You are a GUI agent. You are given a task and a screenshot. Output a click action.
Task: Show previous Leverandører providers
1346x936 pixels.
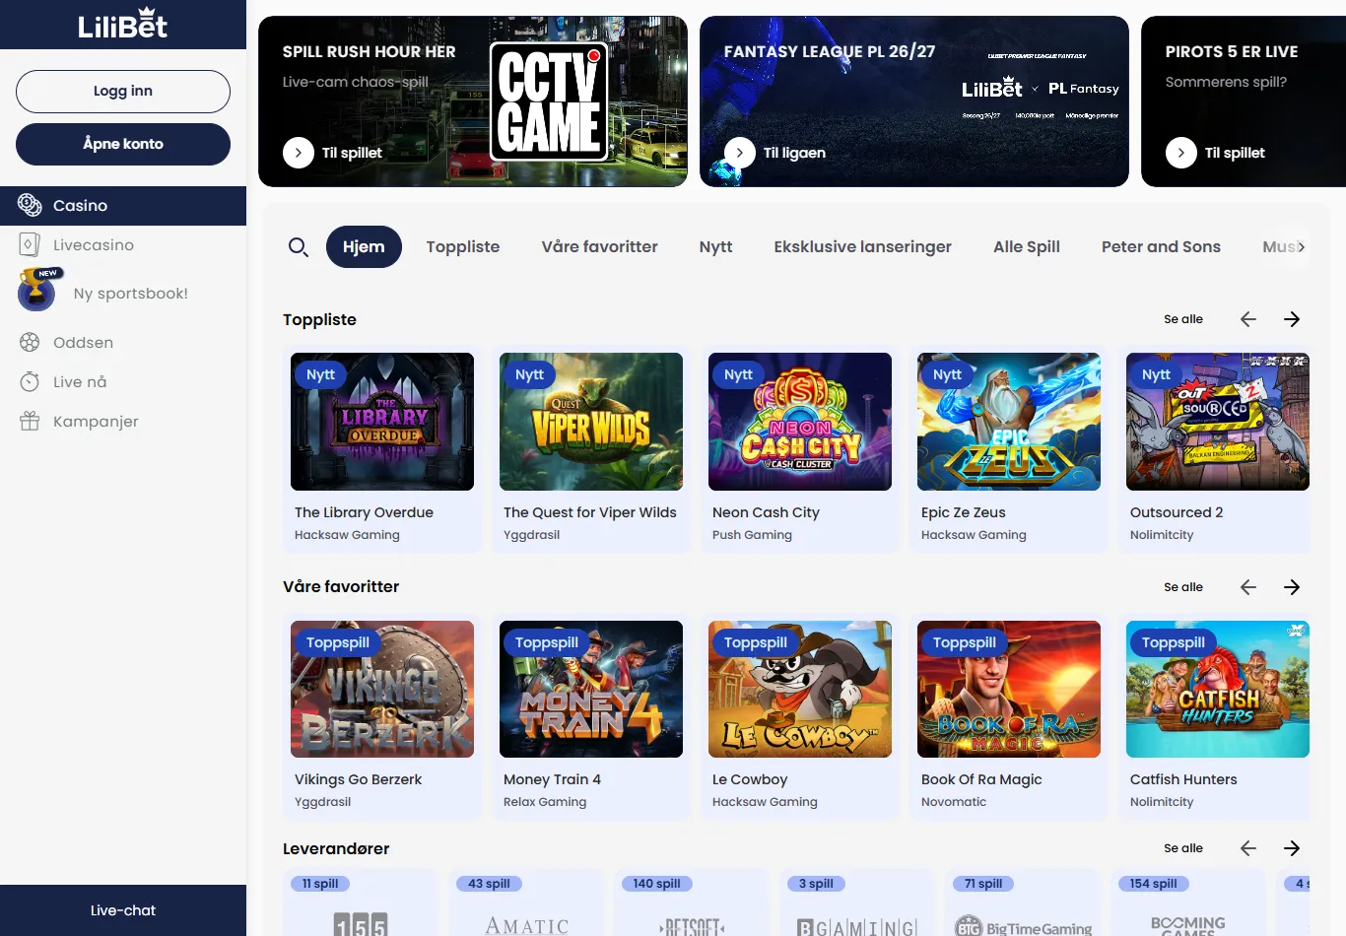point(1248,848)
